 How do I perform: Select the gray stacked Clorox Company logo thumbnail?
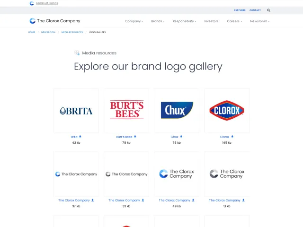pos(227,174)
